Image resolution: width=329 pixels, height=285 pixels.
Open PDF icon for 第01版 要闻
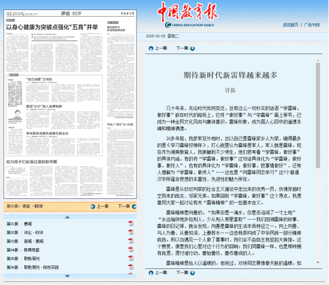131,224
